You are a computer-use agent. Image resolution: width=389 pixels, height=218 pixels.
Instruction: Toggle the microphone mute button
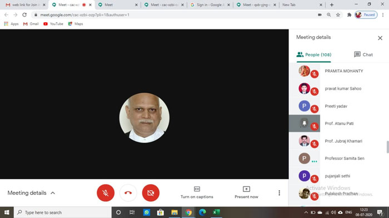point(106,192)
